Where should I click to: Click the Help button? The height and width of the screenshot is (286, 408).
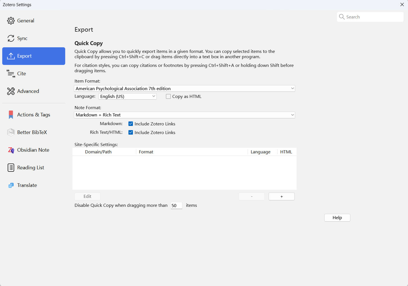337,218
